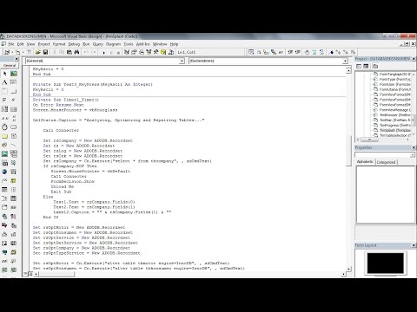Select FormUtama in the project tree
This screenshot has height=312, width=417.
click(x=392, y=89)
